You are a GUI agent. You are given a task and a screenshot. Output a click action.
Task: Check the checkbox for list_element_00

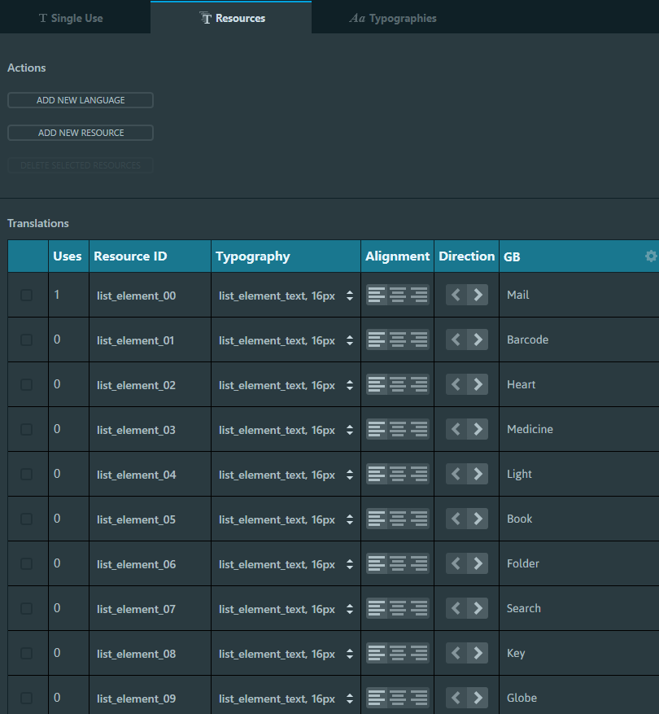[x=28, y=295]
